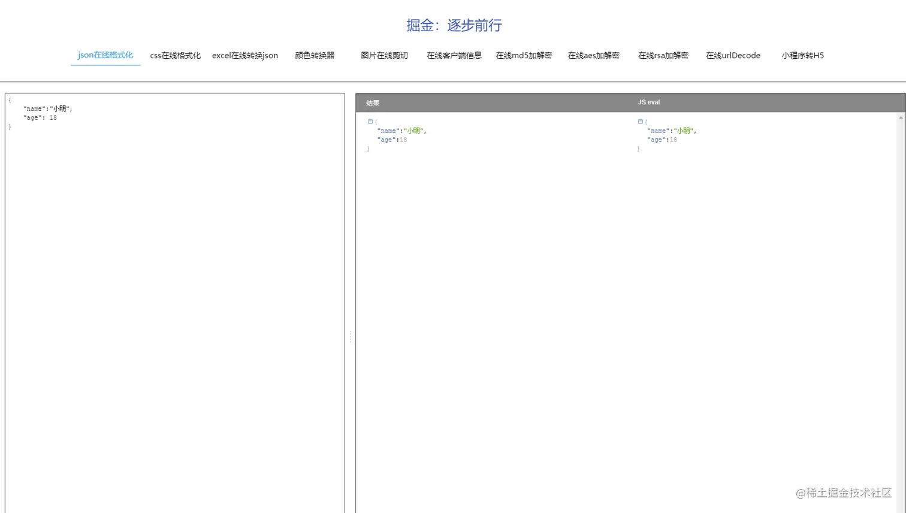Open the 在线urlDecode tab
Viewport: 906px width, 513px height.
(733, 55)
